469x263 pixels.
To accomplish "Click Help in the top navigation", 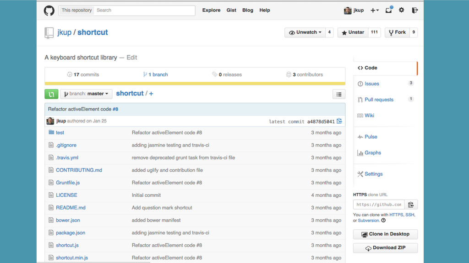I will 265,10.
